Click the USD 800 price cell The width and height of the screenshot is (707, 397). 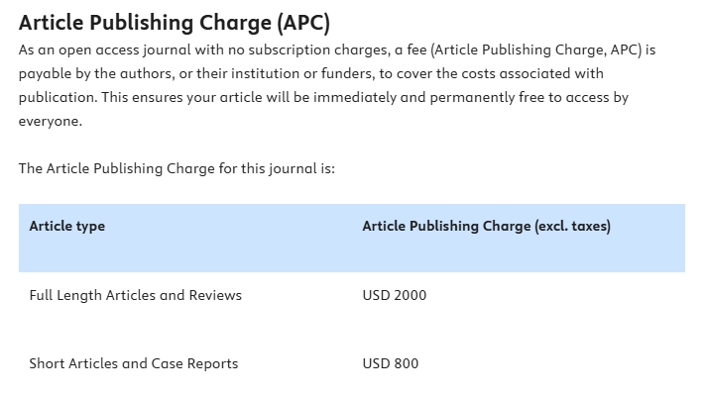[x=391, y=363]
